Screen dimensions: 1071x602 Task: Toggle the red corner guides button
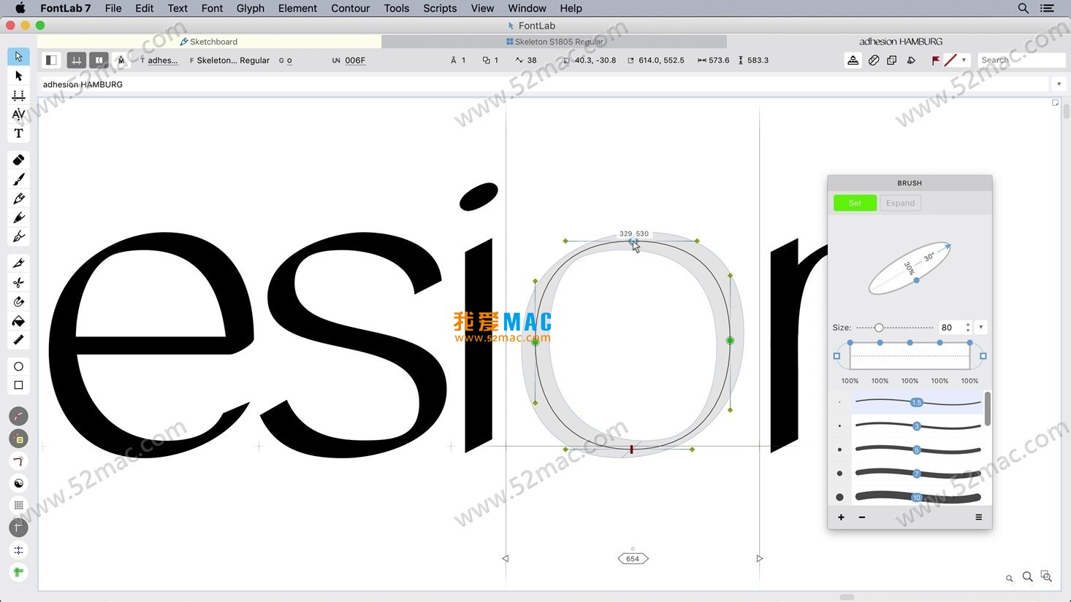[18, 461]
